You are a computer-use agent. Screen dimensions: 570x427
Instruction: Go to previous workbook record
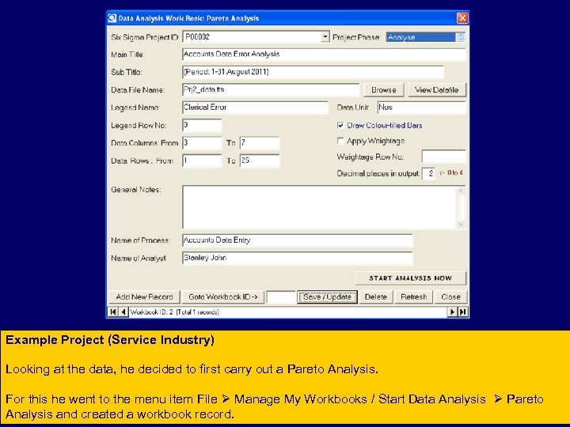tap(123, 312)
